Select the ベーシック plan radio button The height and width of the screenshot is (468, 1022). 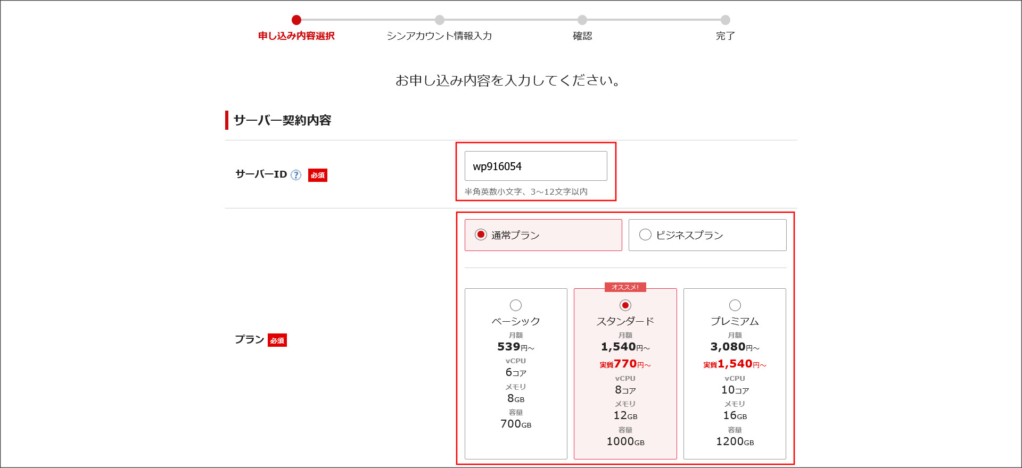click(x=516, y=305)
